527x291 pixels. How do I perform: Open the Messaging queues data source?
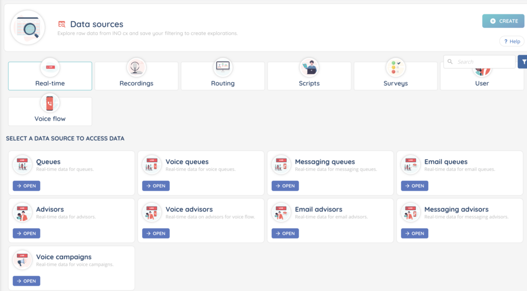point(285,186)
